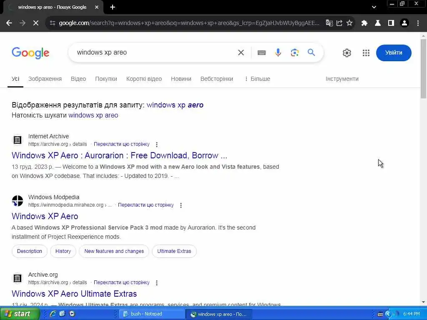The height and width of the screenshot is (320, 427).
Task: Open options menu for Windows Modpedia result
Action: 181,205
